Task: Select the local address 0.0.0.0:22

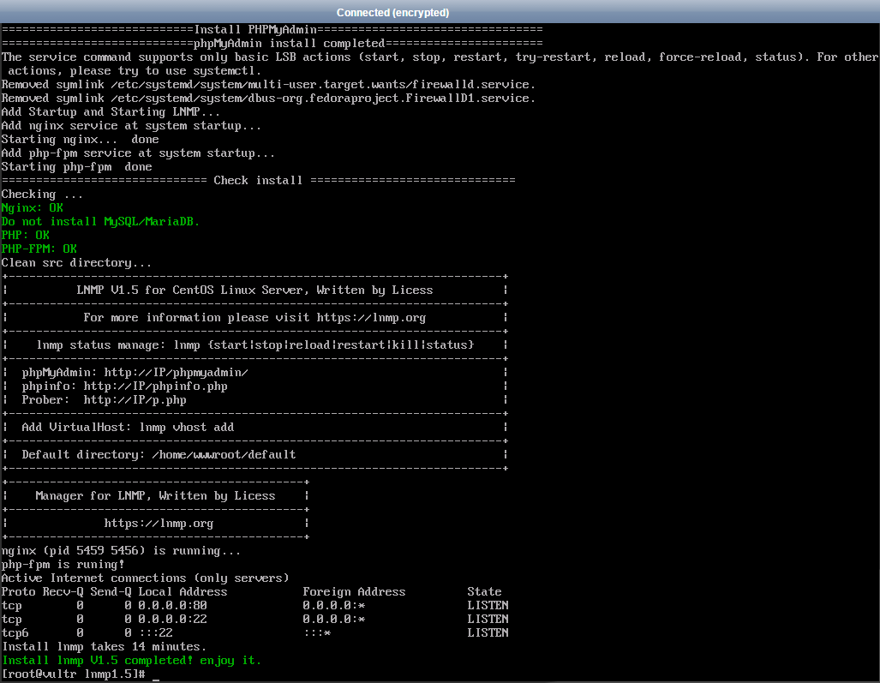Action: pos(173,619)
